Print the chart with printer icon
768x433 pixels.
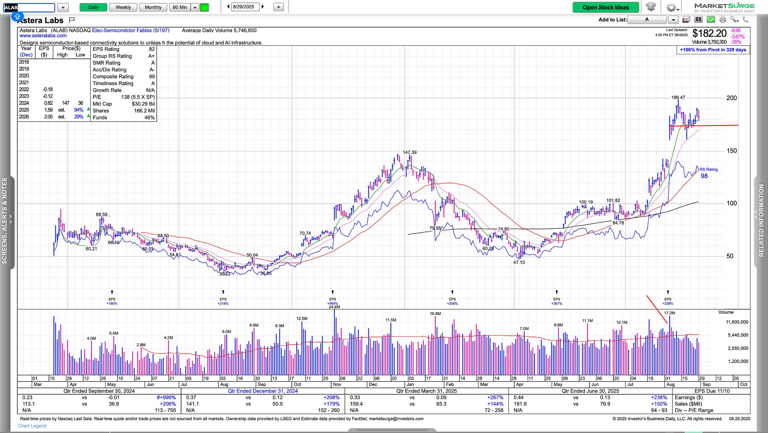(x=723, y=20)
